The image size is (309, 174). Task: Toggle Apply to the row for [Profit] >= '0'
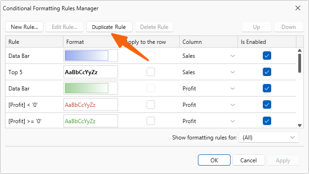pyautogui.click(x=151, y=121)
